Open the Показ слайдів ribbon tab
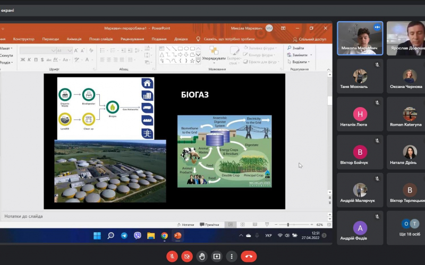Screen dimensions: 425x265 click(x=101, y=39)
